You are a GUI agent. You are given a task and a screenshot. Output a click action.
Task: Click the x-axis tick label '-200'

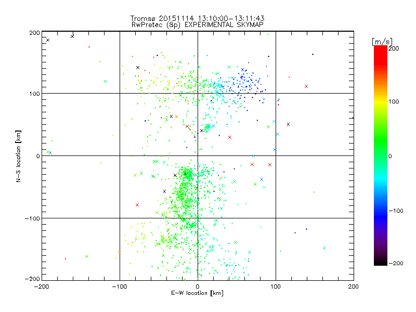pyautogui.click(x=42, y=287)
